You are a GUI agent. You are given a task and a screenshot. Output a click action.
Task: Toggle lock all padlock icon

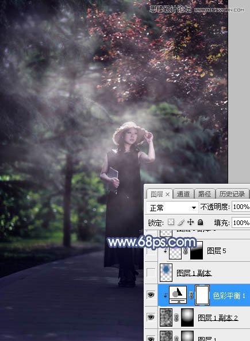click(200, 222)
